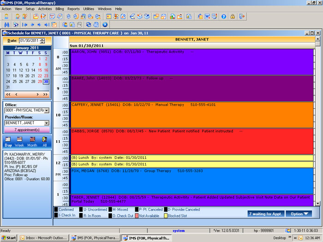
Task: Click the blue back-arrow chevron toolbar icon
Action: point(132,17)
